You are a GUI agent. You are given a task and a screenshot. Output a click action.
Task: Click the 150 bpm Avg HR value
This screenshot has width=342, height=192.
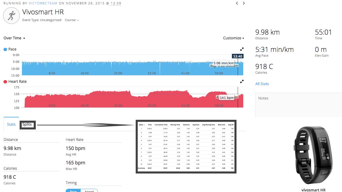point(76,148)
